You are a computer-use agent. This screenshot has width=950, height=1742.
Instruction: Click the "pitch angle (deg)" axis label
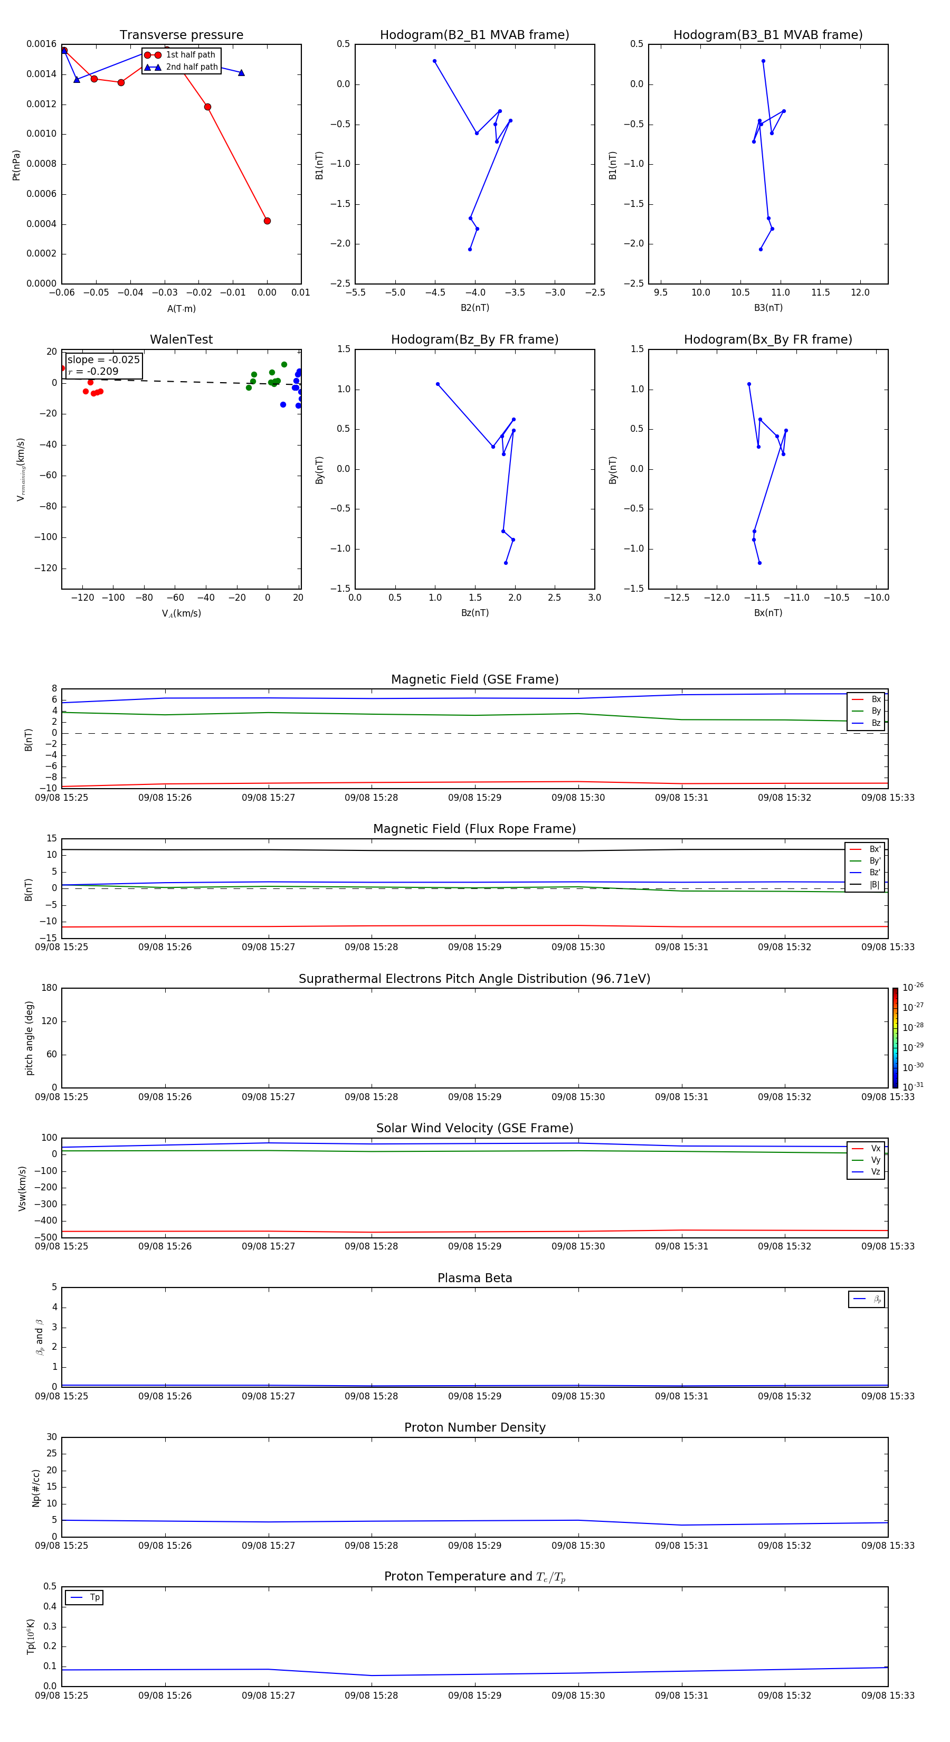click(29, 1038)
